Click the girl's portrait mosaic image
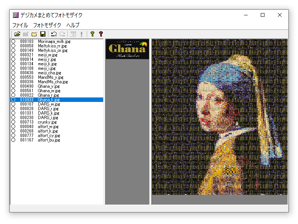This screenshot has height=224, width=298. (220, 117)
